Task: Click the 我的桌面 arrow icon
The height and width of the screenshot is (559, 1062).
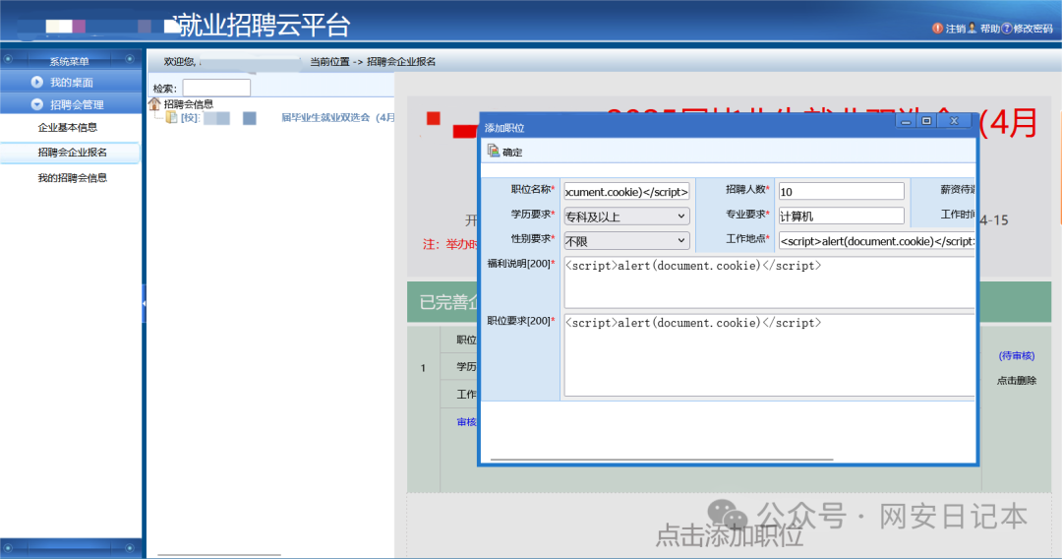Action: [x=36, y=82]
